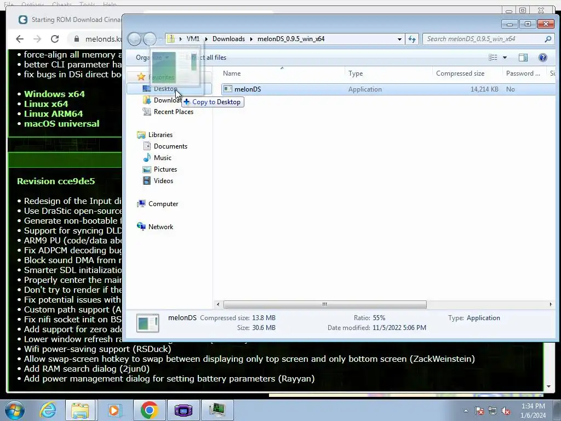Click Linux ARM64 download link
Viewport: 561px width, 421px height.
[x=53, y=114]
